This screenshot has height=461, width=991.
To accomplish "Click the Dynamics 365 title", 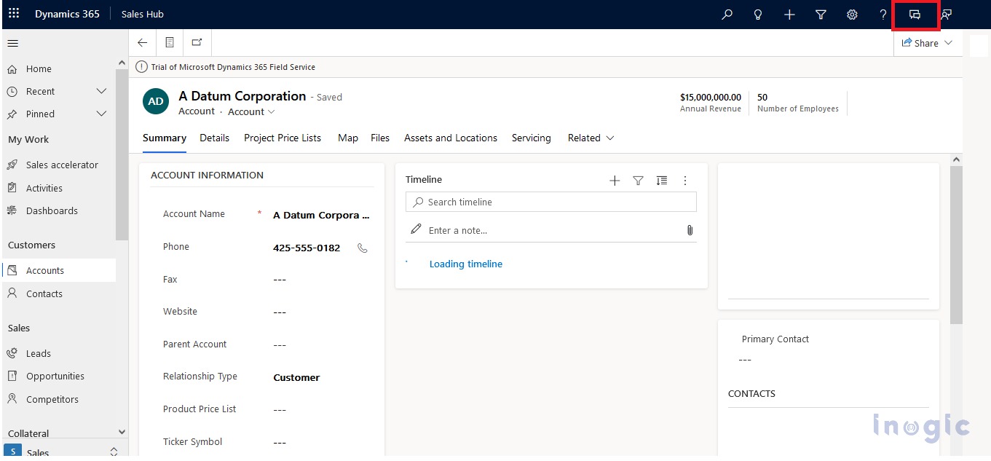I will (67, 14).
